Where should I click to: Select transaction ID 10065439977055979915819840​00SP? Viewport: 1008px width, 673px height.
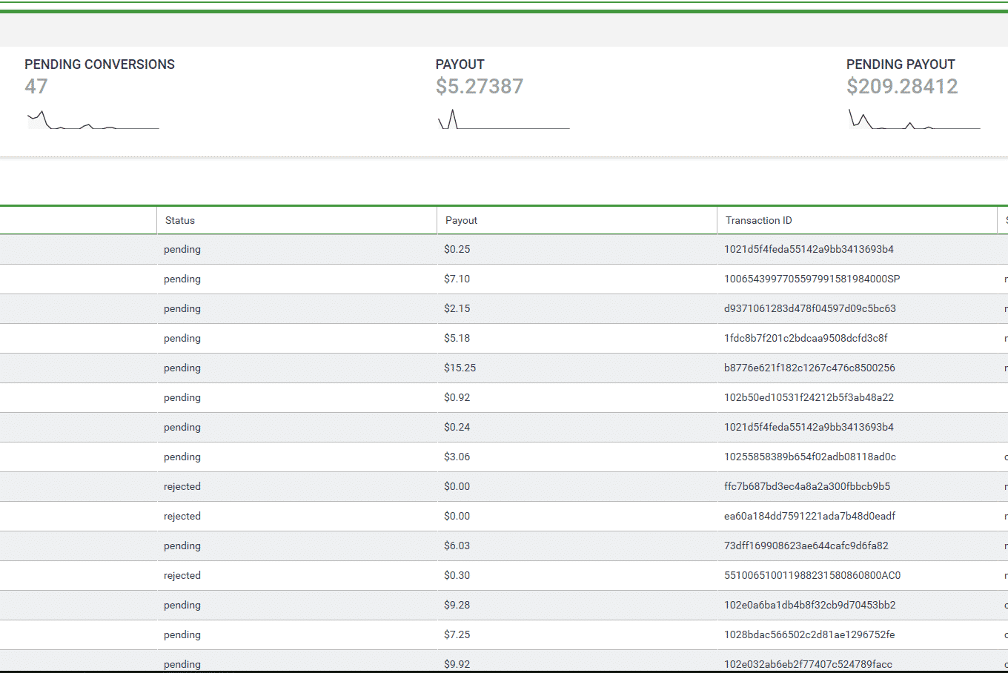[x=812, y=279]
